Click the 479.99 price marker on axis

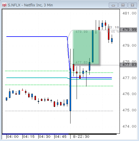click(128, 30)
